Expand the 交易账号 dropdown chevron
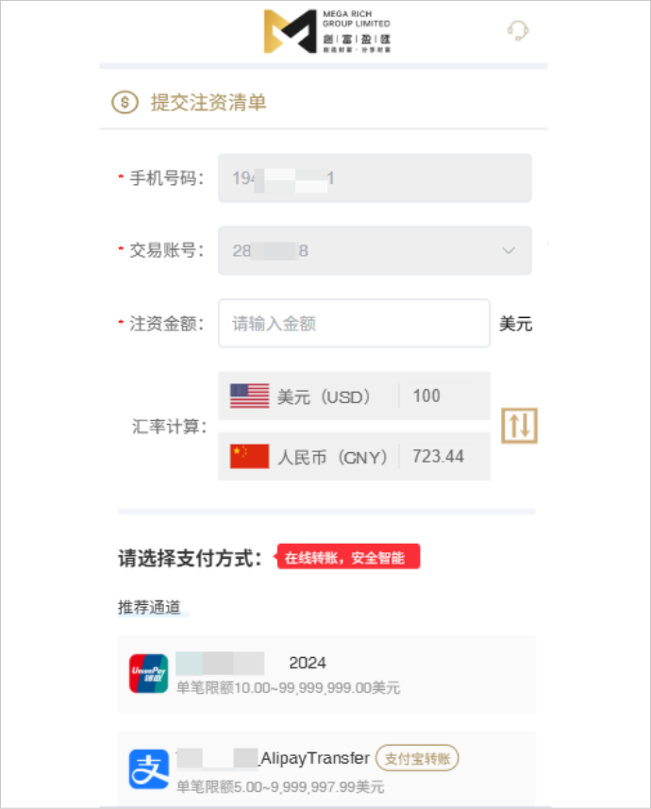651x809 pixels. coord(509,250)
